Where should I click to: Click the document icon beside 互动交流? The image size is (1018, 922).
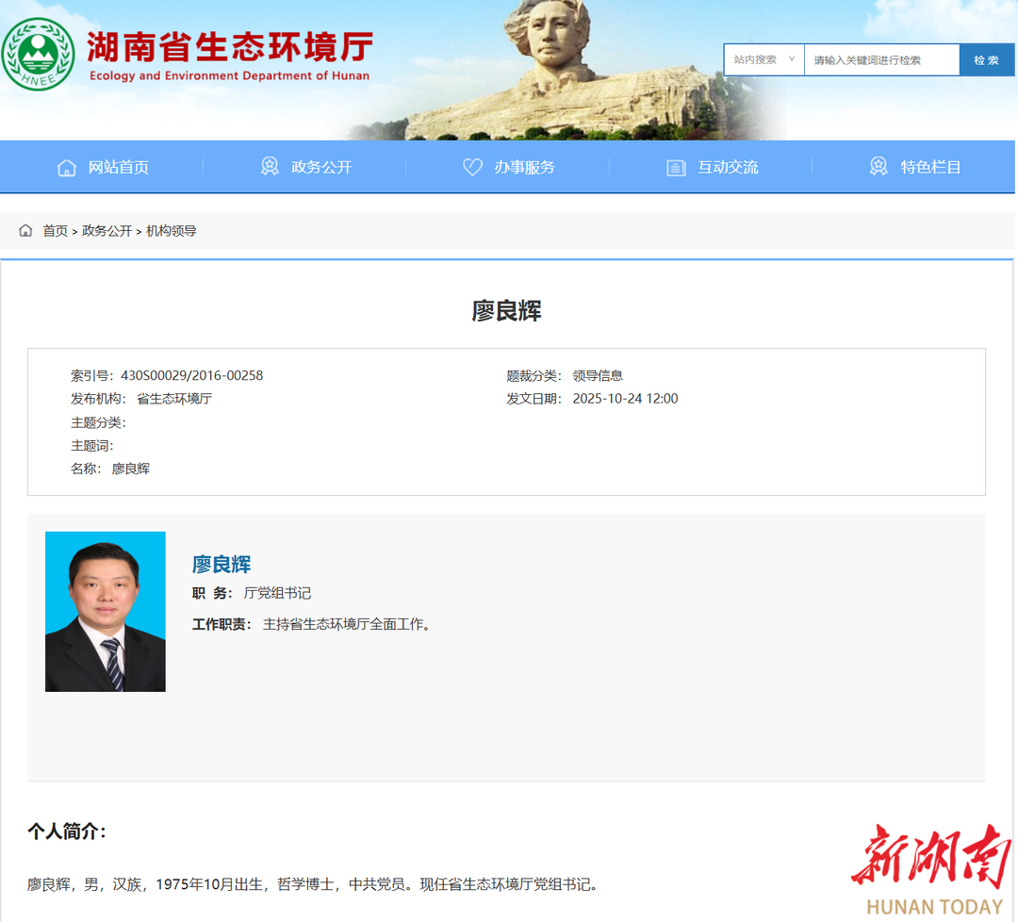point(676,168)
